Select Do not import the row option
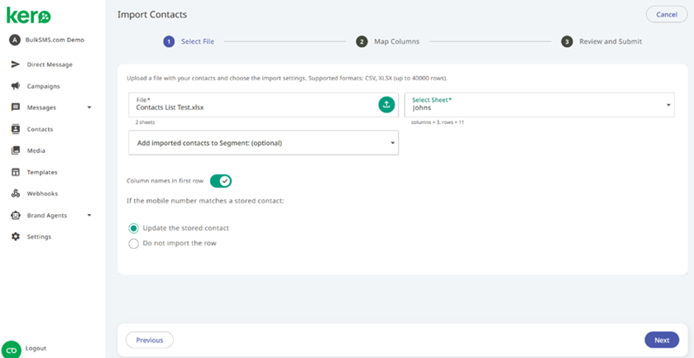Viewport: 694px width, 358px height. point(133,244)
